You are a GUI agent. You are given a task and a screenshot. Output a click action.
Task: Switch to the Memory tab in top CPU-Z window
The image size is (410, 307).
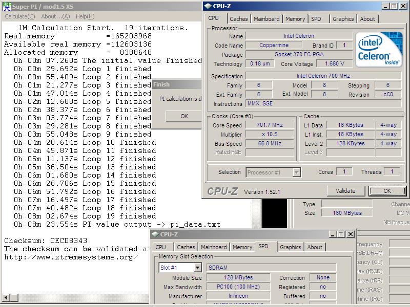click(x=295, y=19)
